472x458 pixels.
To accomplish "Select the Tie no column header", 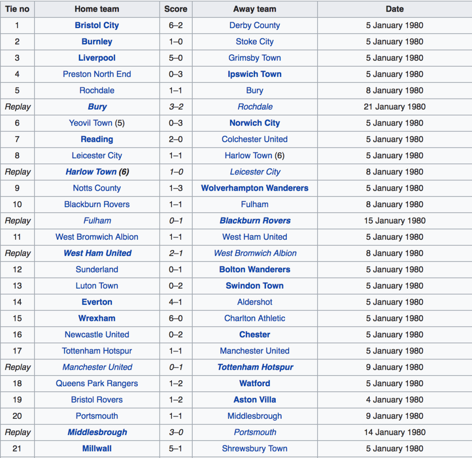I will click(x=17, y=9).
